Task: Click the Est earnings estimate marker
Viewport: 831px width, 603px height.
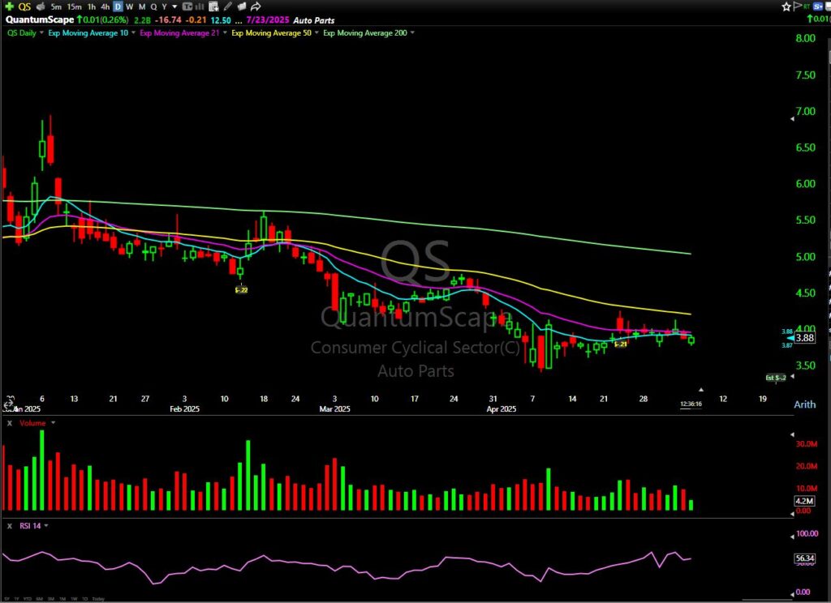Action: pos(776,378)
